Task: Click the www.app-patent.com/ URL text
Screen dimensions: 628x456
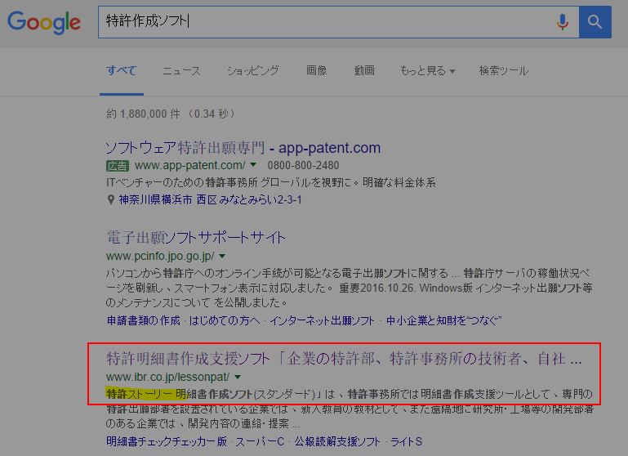Action: click(189, 166)
